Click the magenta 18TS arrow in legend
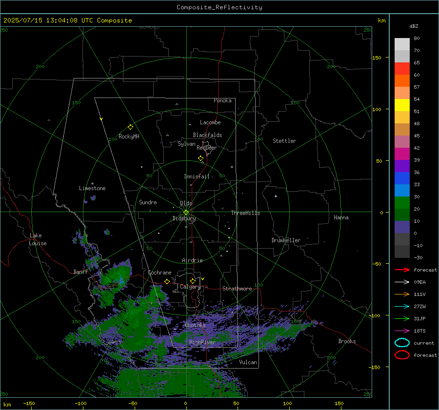Viewport: 439px width, 410px height. [402, 331]
